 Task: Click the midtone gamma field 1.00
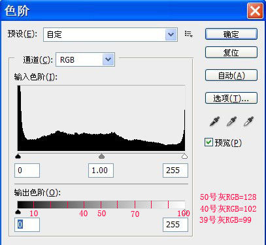[101, 171]
